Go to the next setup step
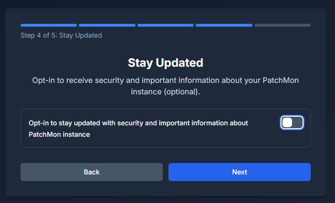Viewport: 335px width, 203px height. click(240, 172)
